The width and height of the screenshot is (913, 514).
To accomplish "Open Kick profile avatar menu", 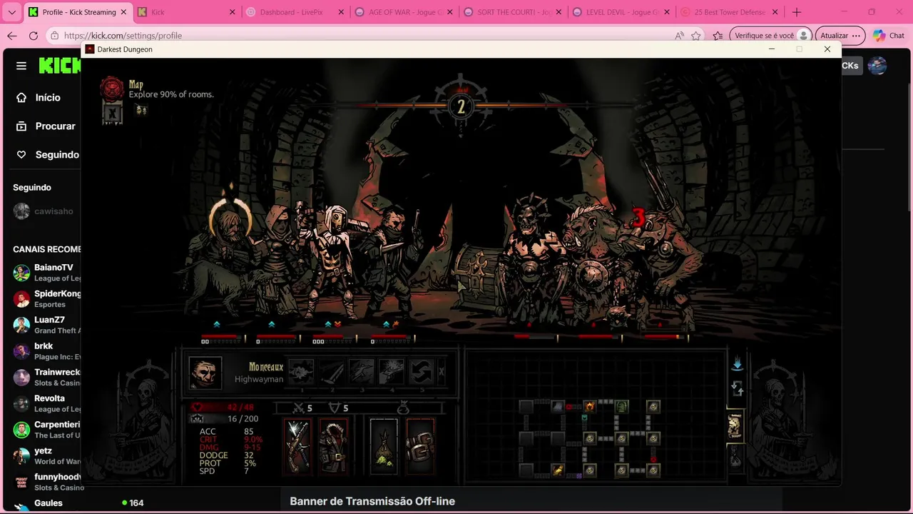I will click(877, 66).
